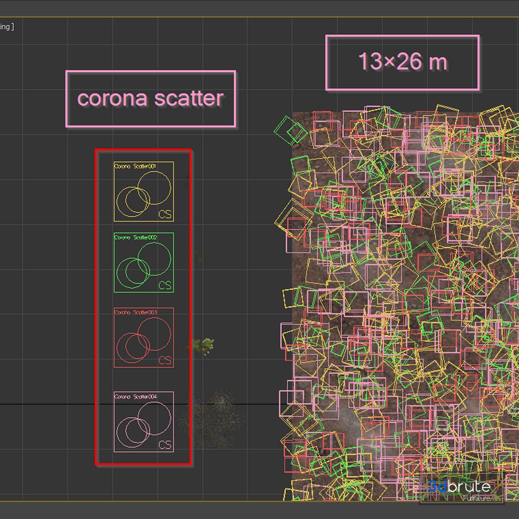The width and height of the screenshot is (519, 519).
Task: Select the "13×26 m" dimension text
Action: tap(402, 62)
